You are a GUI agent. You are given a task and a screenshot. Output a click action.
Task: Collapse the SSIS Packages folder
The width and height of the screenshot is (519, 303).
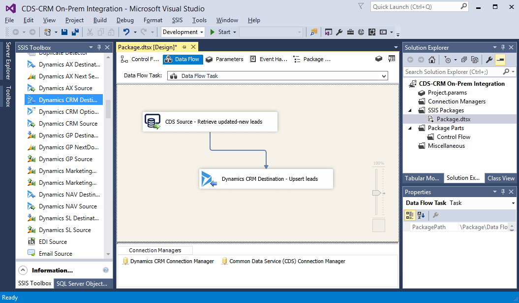click(410, 110)
